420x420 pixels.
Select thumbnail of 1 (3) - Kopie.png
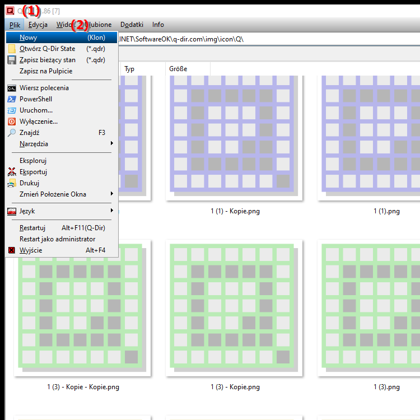(234, 308)
